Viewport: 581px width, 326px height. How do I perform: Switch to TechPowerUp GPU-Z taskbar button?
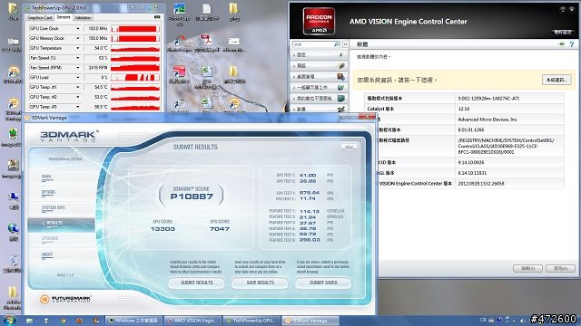[x=251, y=321]
